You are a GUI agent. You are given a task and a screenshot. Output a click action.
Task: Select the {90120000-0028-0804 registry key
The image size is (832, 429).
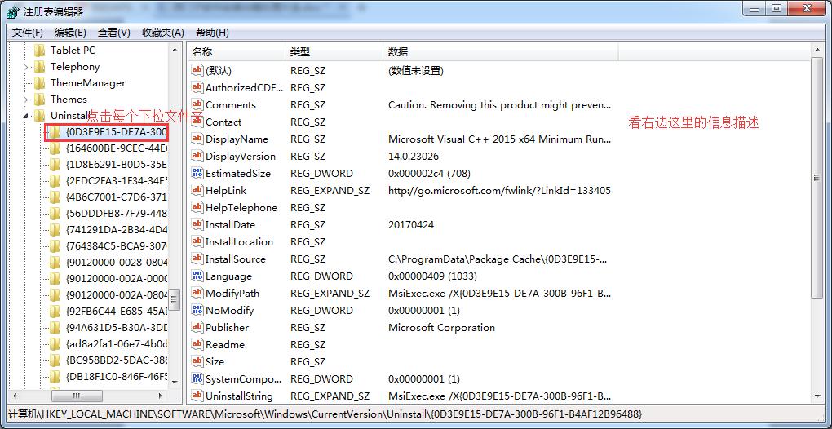point(117,263)
